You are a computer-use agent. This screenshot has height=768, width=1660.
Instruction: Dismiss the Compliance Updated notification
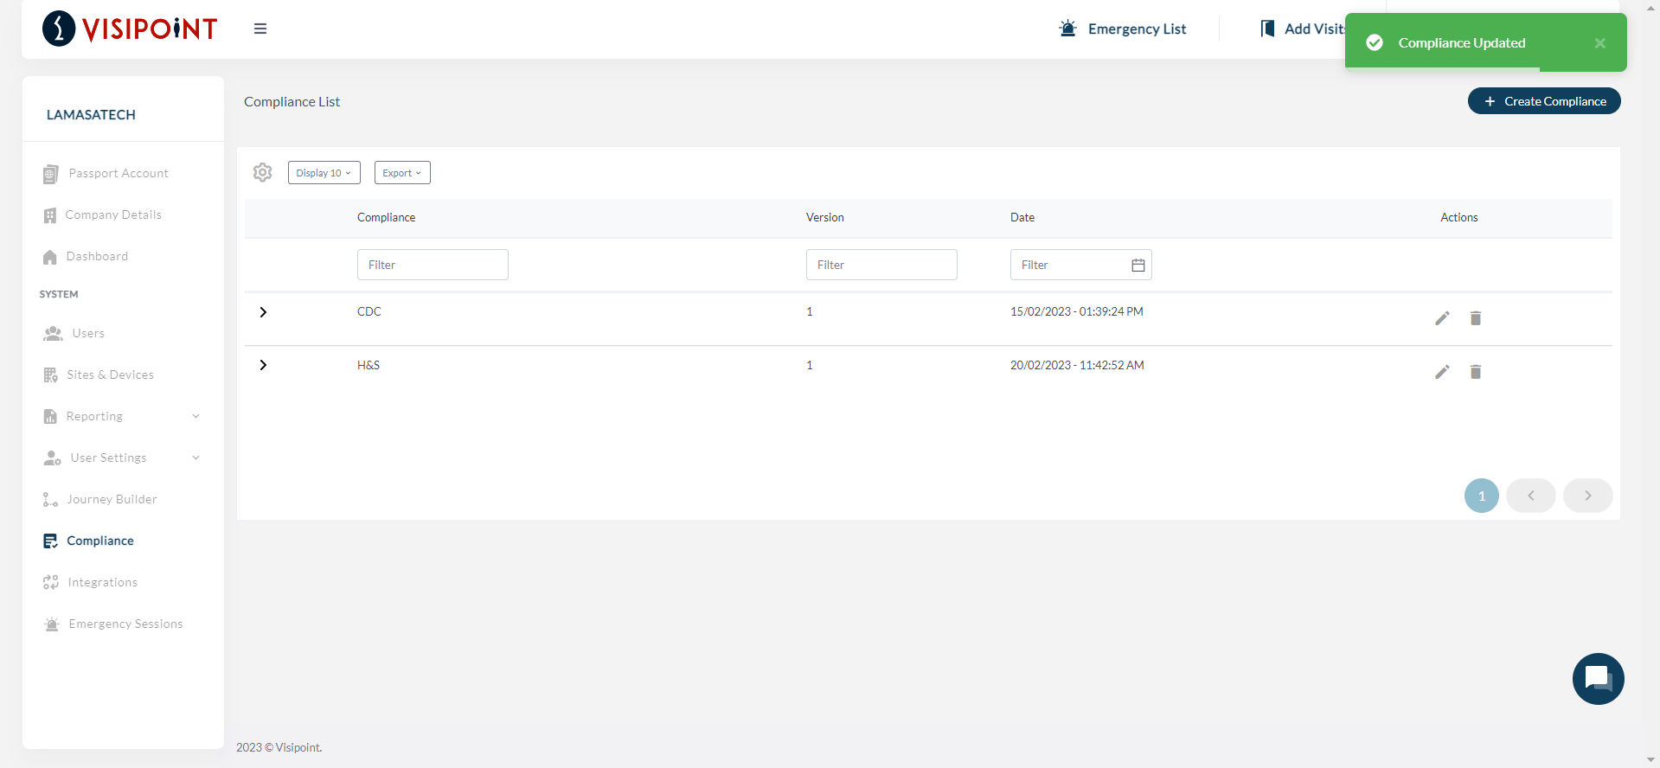pyautogui.click(x=1599, y=43)
